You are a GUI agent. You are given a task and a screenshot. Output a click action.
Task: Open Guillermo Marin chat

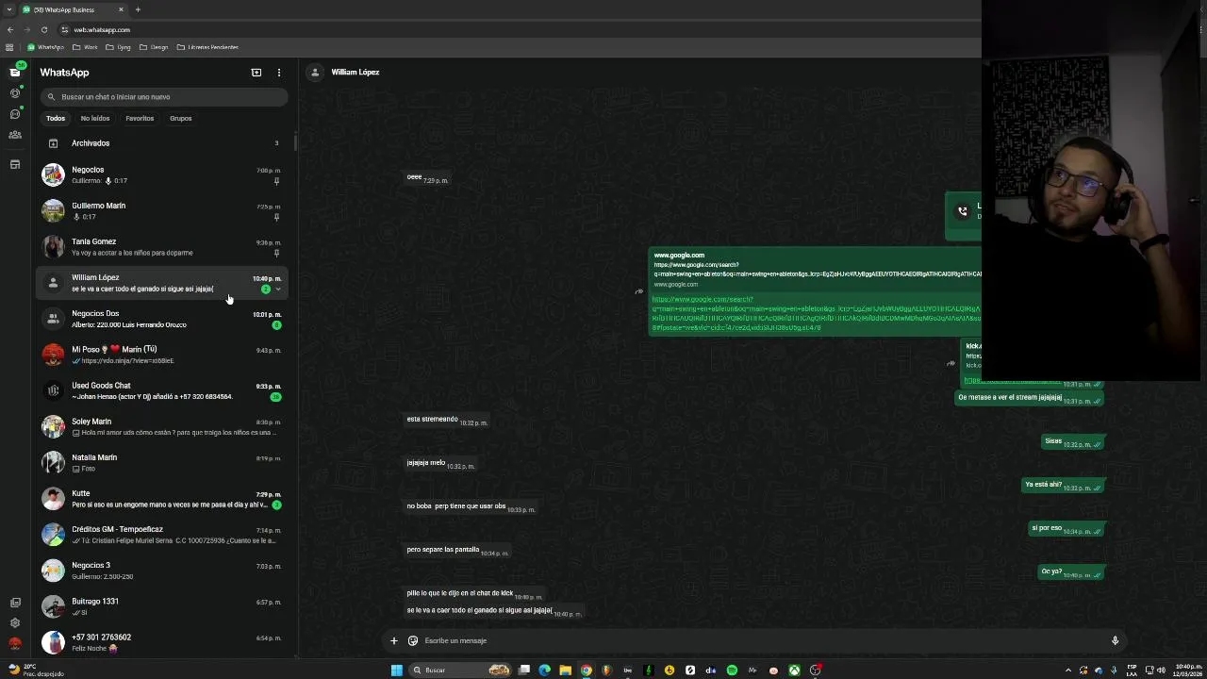164,211
